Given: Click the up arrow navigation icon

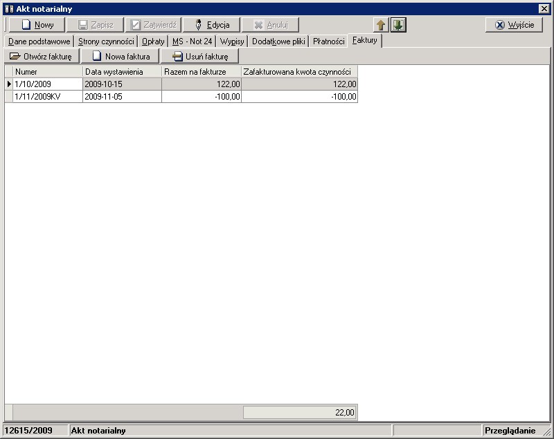Looking at the screenshot, I should (x=381, y=25).
